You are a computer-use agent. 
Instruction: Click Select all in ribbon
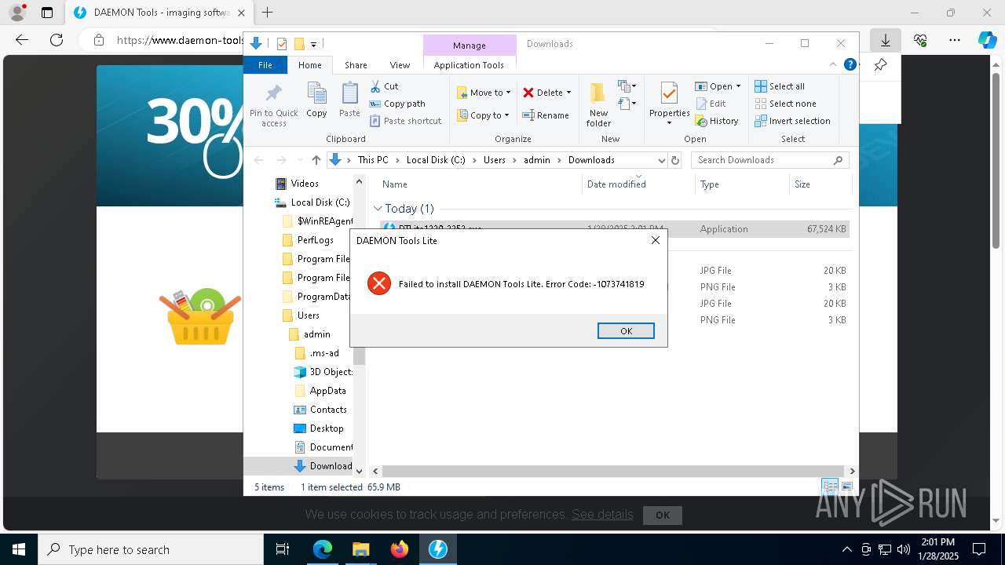pos(780,86)
